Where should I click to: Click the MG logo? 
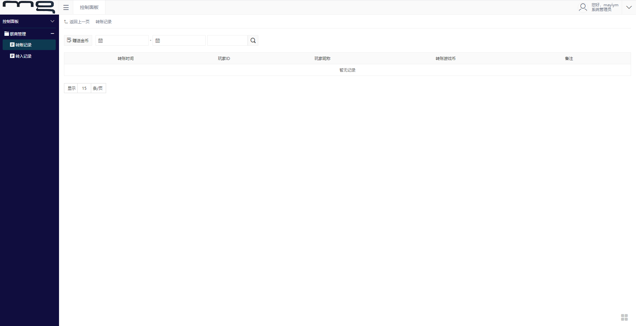[29, 7]
